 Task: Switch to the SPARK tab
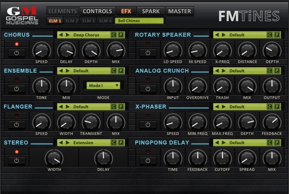(x=151, y=11)
